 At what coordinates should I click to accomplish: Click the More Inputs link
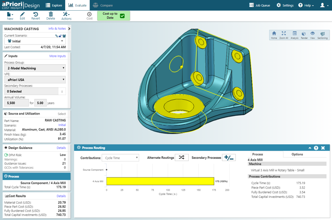pos(58,56)
